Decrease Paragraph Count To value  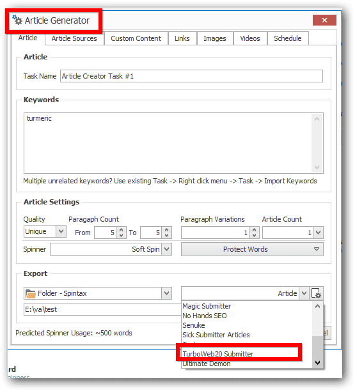166,235
